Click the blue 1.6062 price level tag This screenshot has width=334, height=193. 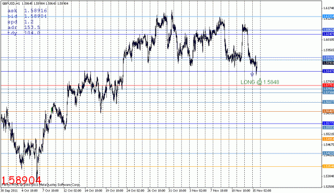328,30
